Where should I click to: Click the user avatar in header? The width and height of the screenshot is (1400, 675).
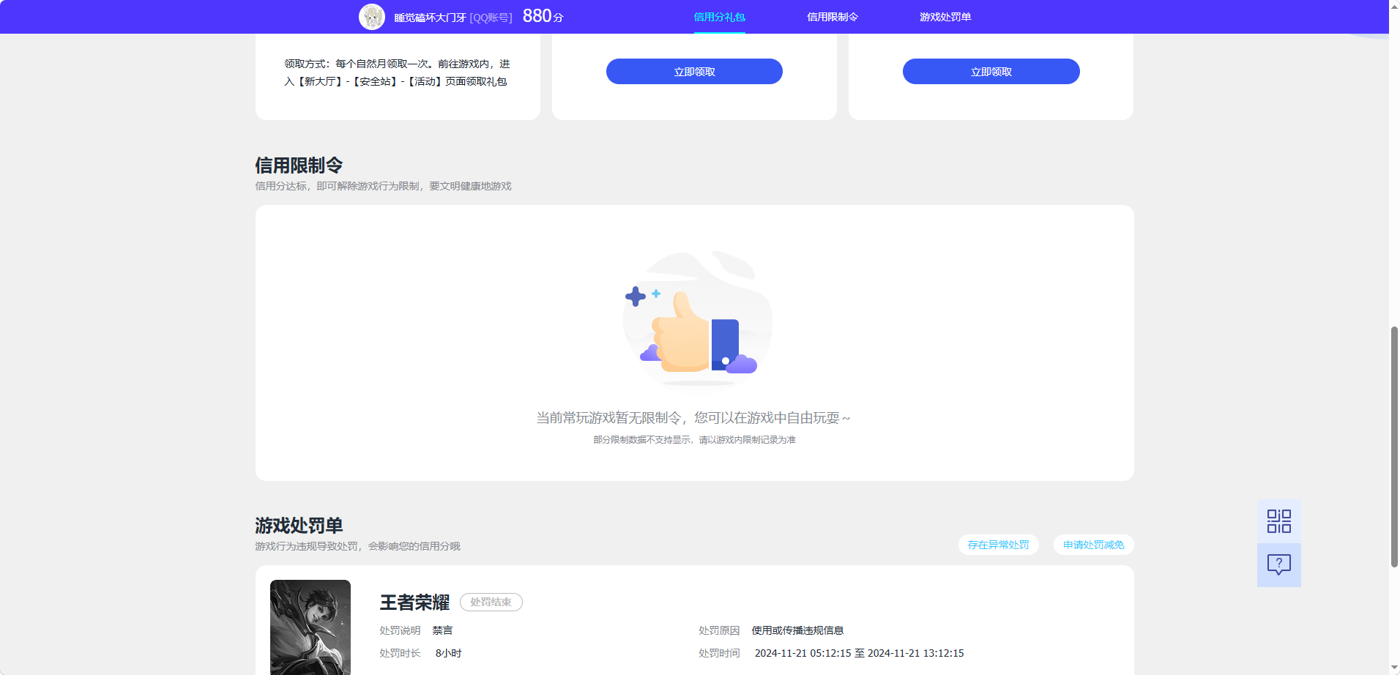372,17
